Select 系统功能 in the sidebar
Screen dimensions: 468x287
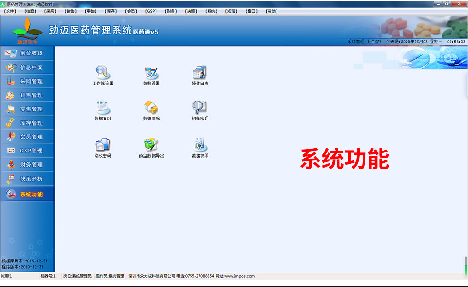pos(27,194)
